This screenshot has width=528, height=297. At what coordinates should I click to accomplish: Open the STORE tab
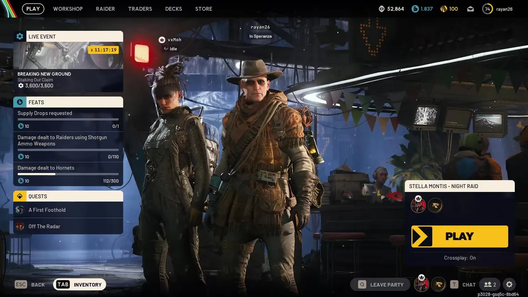tap(204, 9)
